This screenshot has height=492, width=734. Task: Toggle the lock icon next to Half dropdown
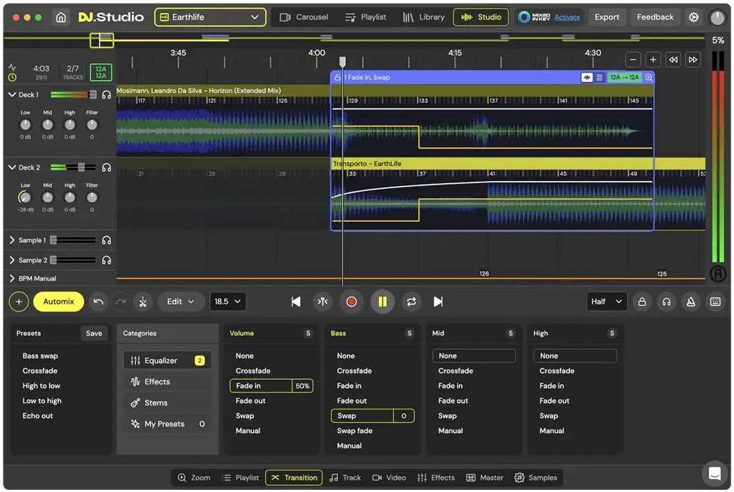(x=642, y=302)
